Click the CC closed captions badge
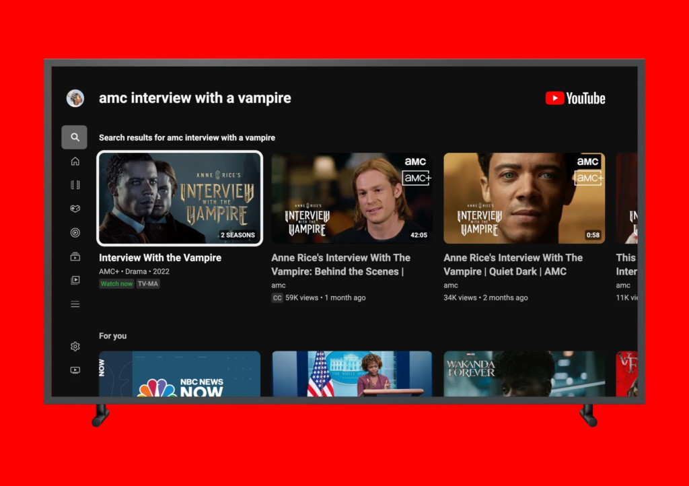The width and height of the screenshot is (689, 486). point(277,298)
